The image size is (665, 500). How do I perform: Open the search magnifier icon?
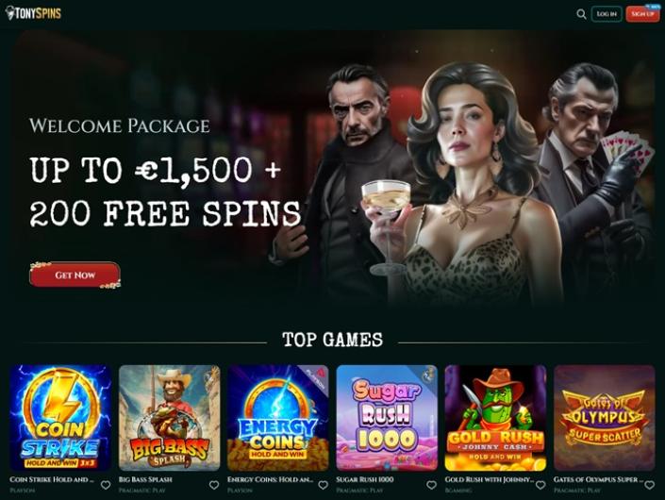pyautogui.click(x=581, y=14)
